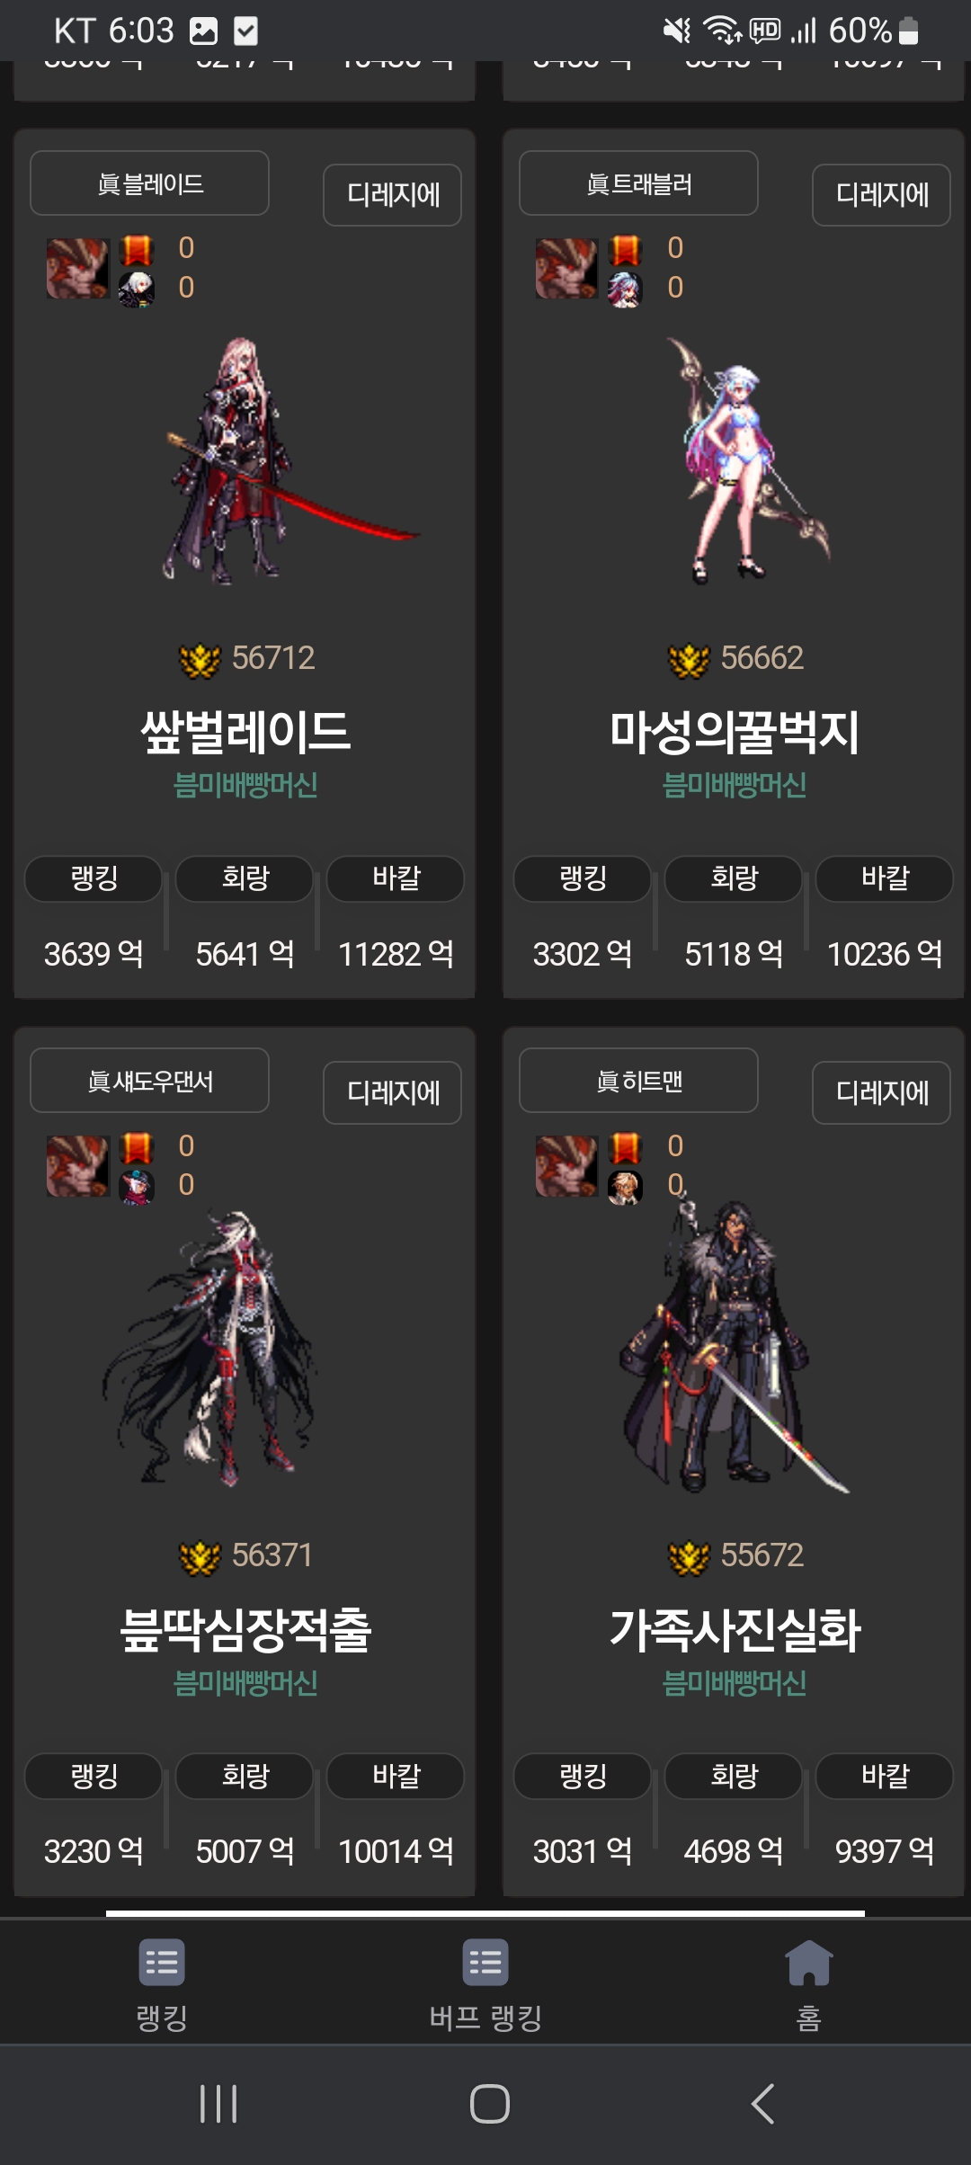Select the 바칼 pill on 붚딱심장적출 card

[396, 1776]
